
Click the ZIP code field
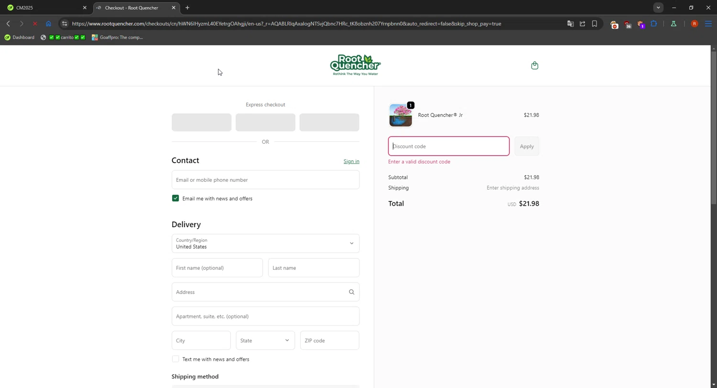tap(330, 340)
